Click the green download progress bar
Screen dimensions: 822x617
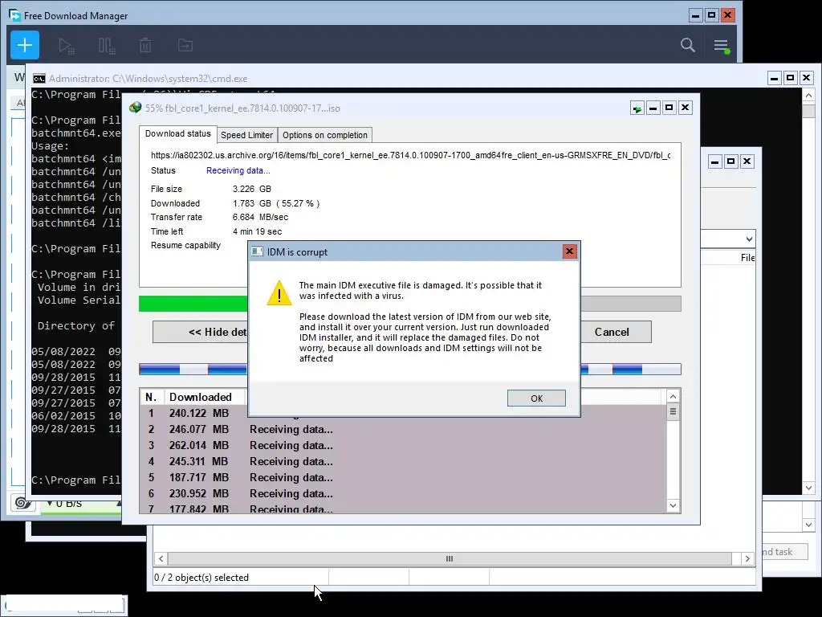point(193,304)
